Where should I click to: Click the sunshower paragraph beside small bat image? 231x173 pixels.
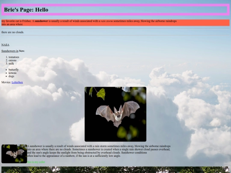pos(99,151)
